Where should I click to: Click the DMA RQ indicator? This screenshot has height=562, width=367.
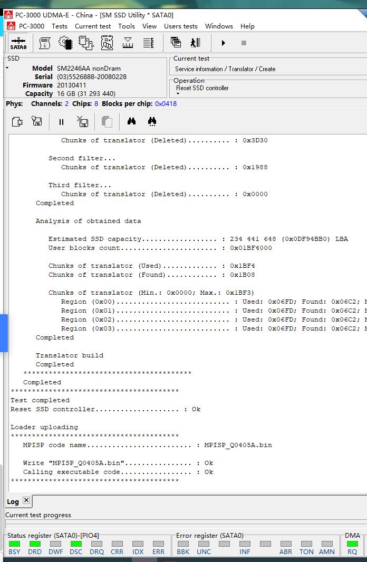click(352, 544)
